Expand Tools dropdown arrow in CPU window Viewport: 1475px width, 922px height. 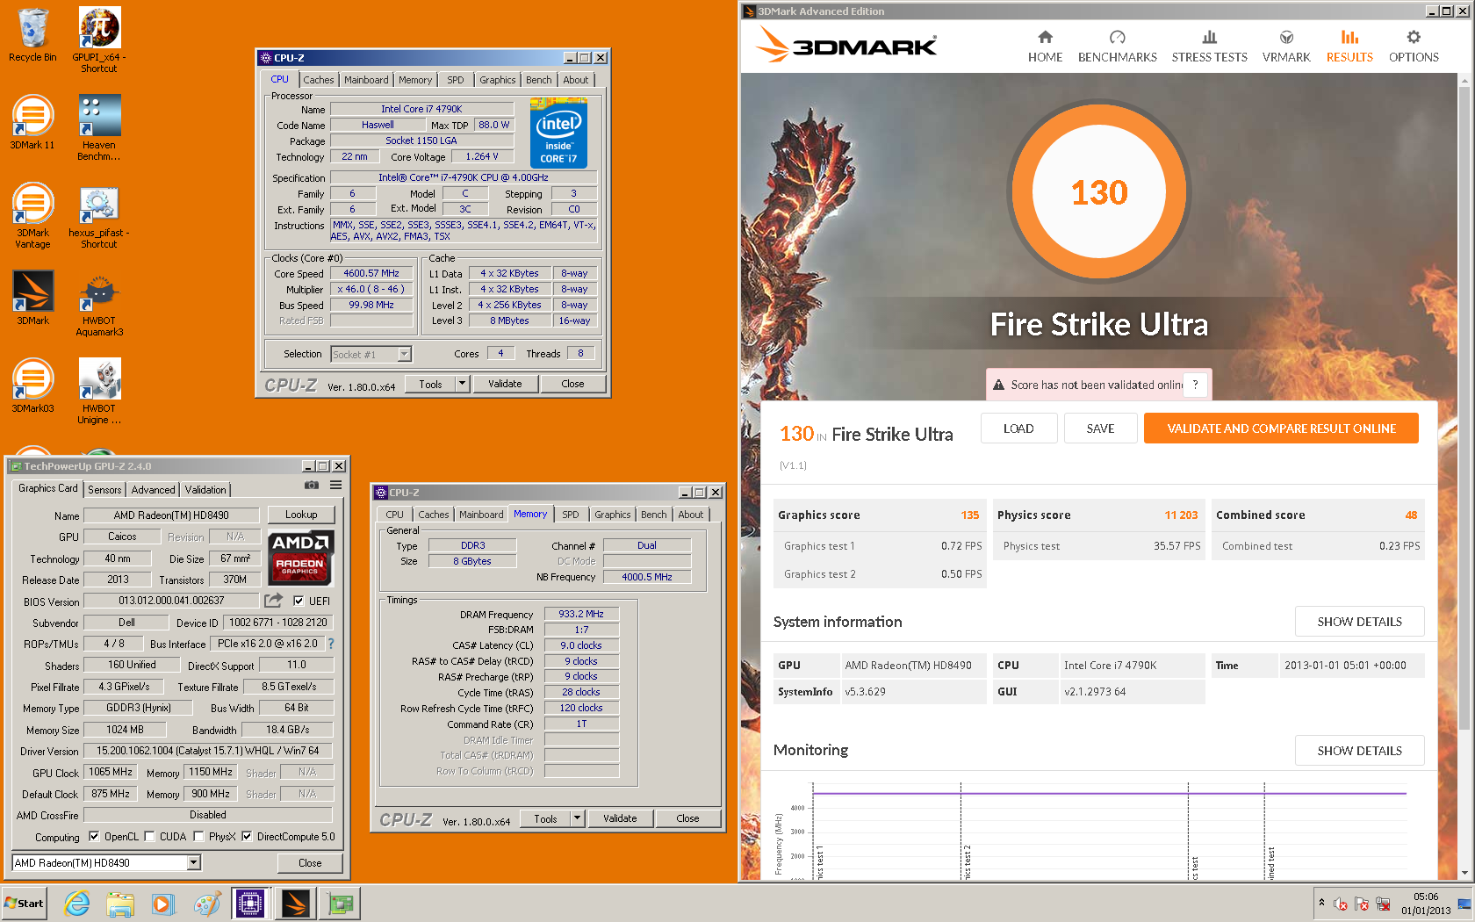coord(462,384)
